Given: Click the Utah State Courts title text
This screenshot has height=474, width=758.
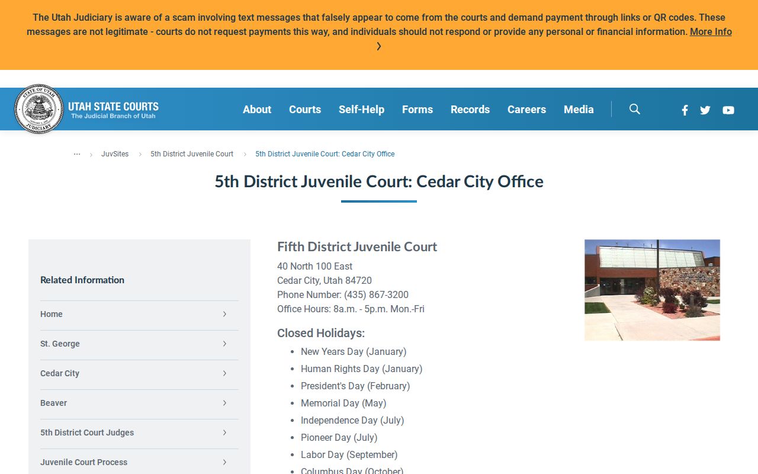Looking at the screenshot, I should (113, 107).
